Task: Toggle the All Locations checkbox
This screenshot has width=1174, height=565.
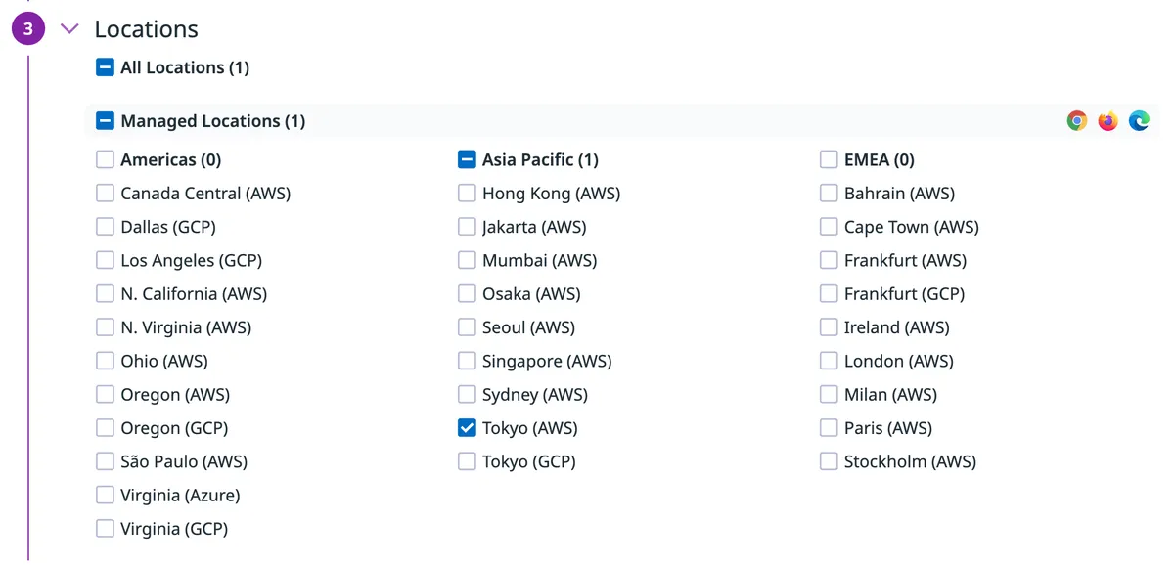Action: pyautogui.click(x=106, y=67)
